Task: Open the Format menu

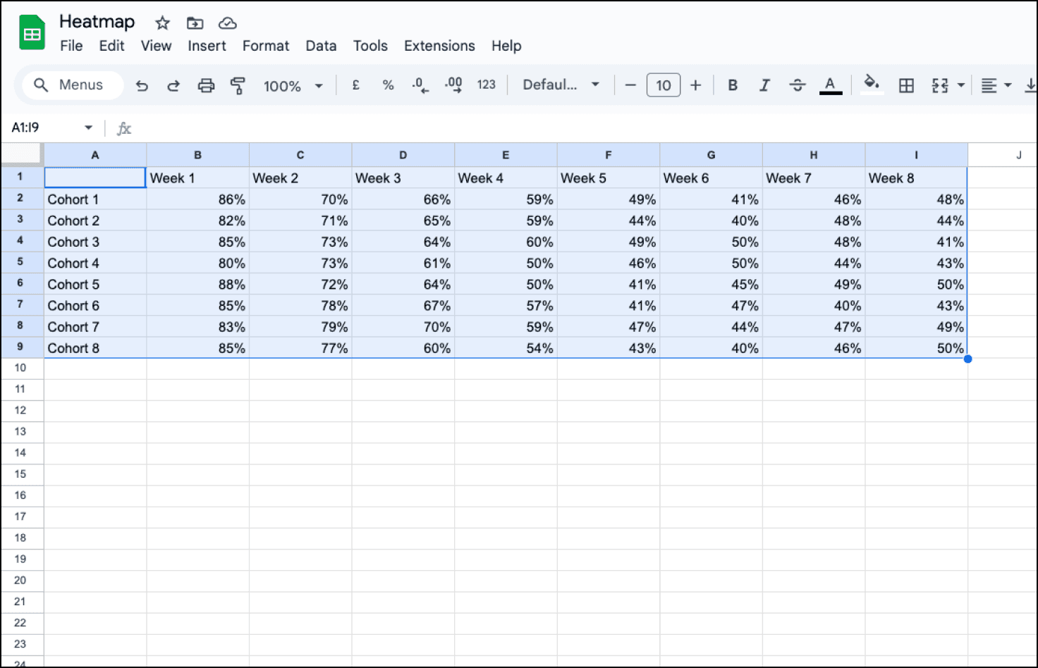Action: coord(265,46)
